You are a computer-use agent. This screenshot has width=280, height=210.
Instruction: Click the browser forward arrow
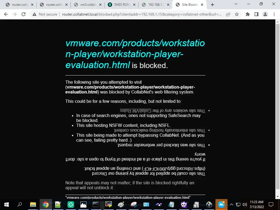click(15, 14)
